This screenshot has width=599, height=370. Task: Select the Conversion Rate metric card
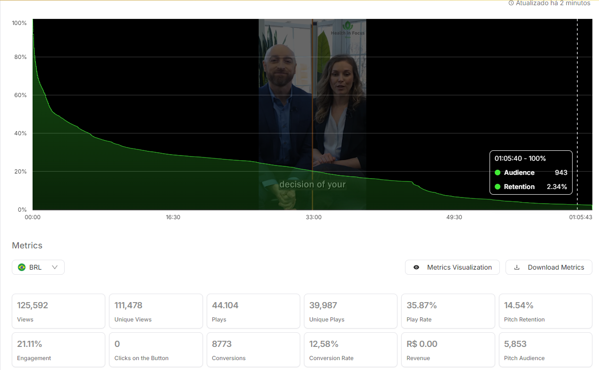click(349, 350)
